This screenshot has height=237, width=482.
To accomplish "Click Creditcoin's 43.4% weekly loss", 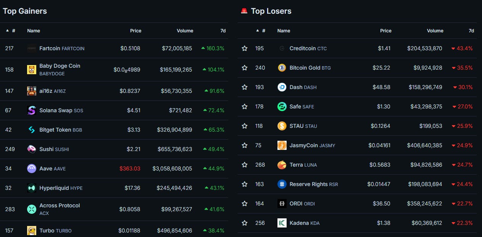I will [462, 48].
